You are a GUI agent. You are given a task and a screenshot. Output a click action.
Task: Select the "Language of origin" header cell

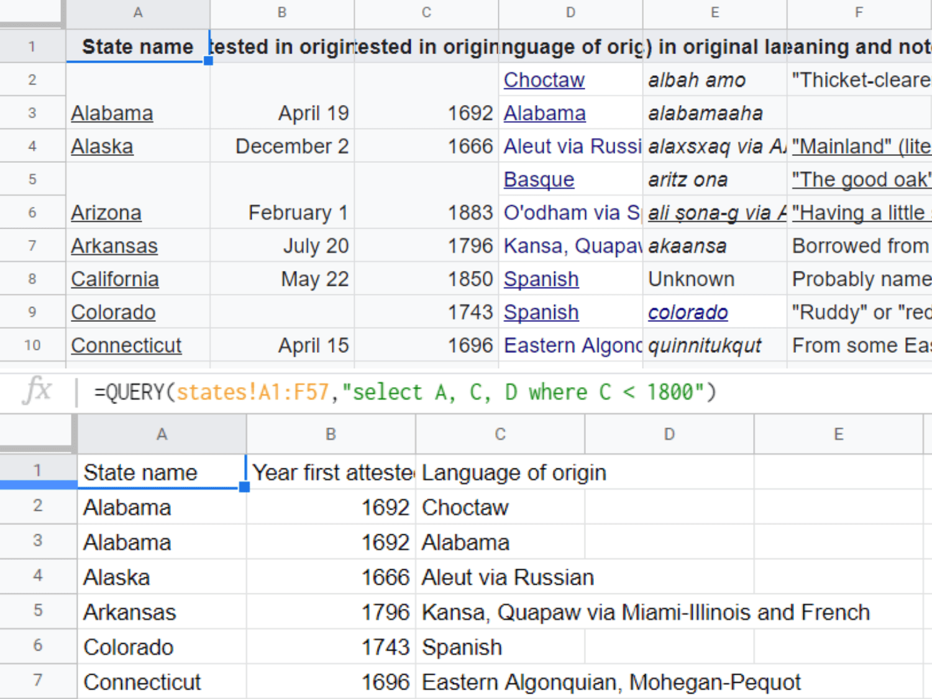click(x=500, y=473)
